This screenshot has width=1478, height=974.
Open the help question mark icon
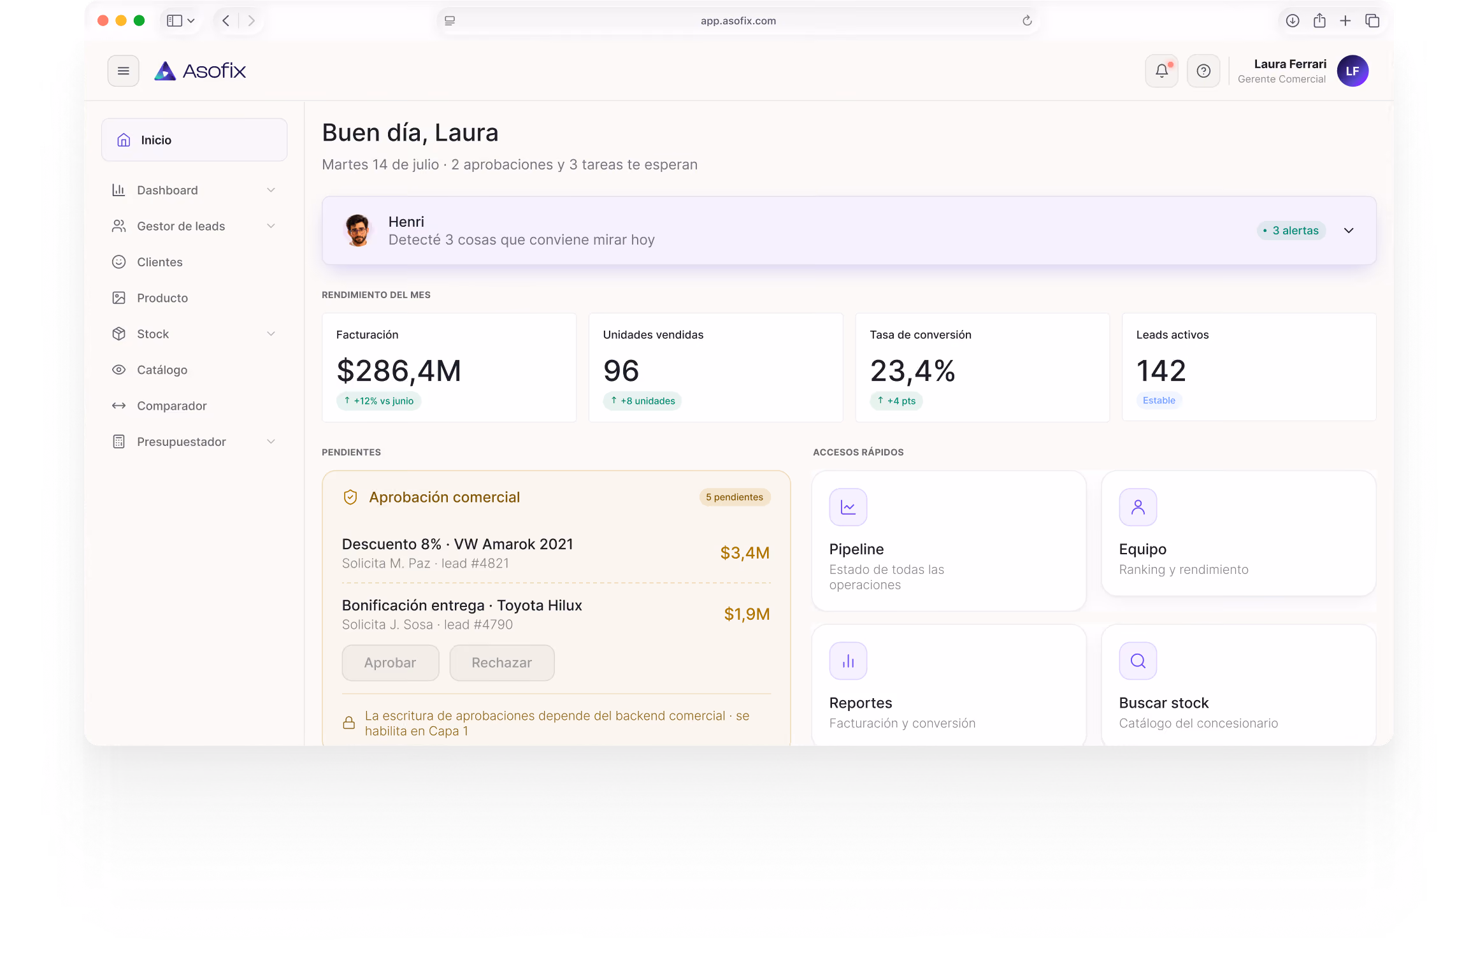click(x=1203, y=71)
